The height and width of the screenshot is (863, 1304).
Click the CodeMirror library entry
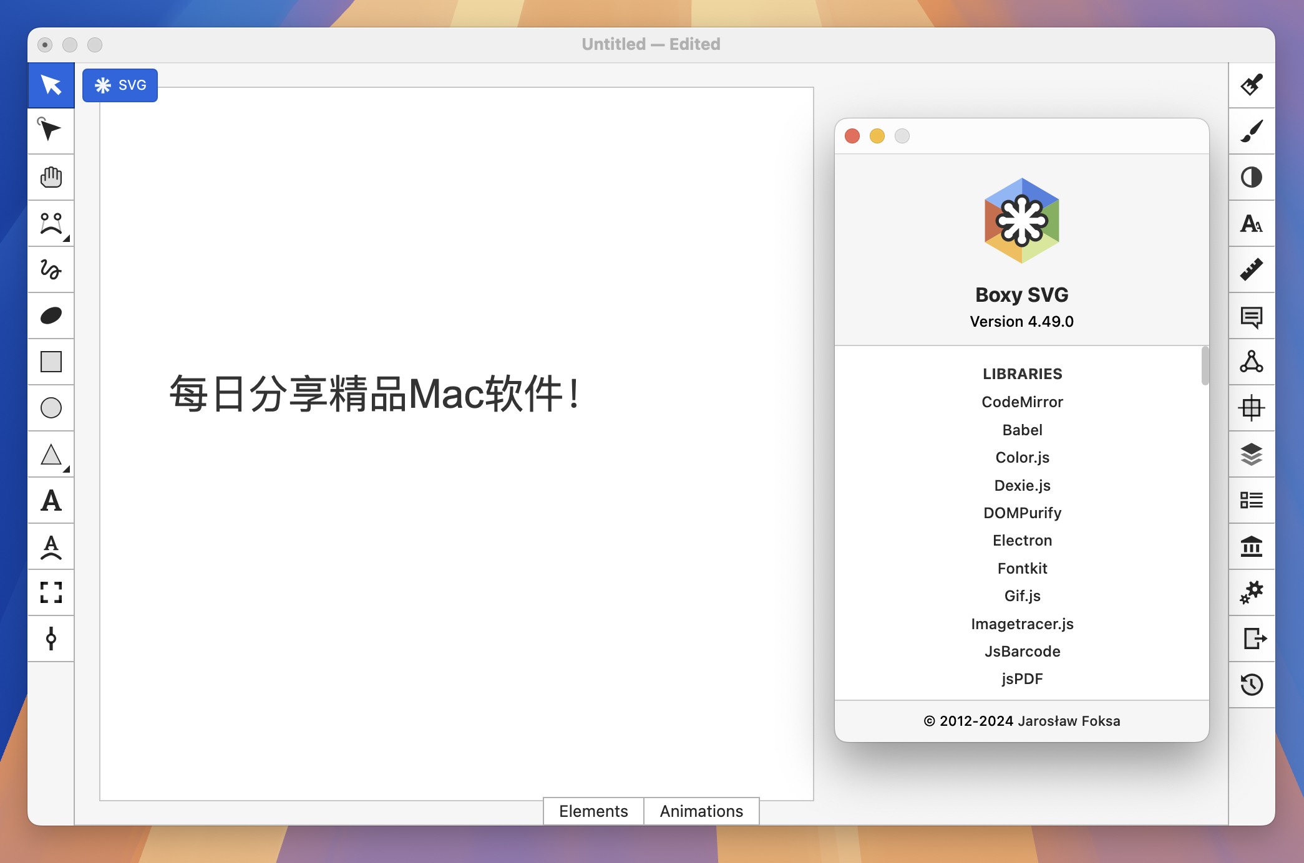[x=1022, y=402]
